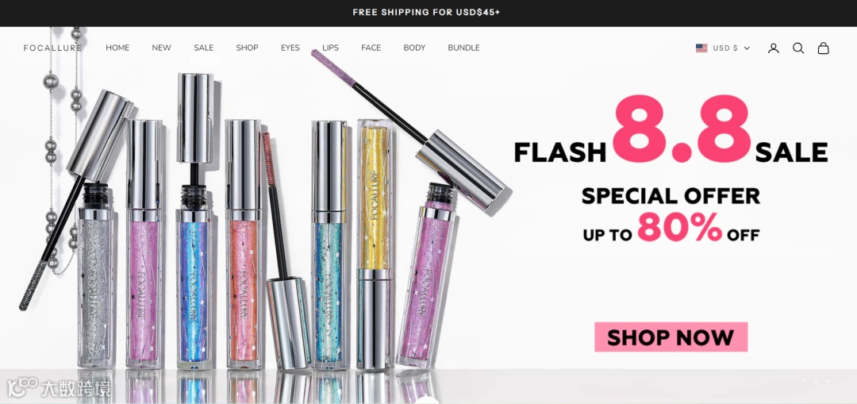Expand the USD $ currency selector
The height and width of the screenshot is (404, 857).
[723, 48]
